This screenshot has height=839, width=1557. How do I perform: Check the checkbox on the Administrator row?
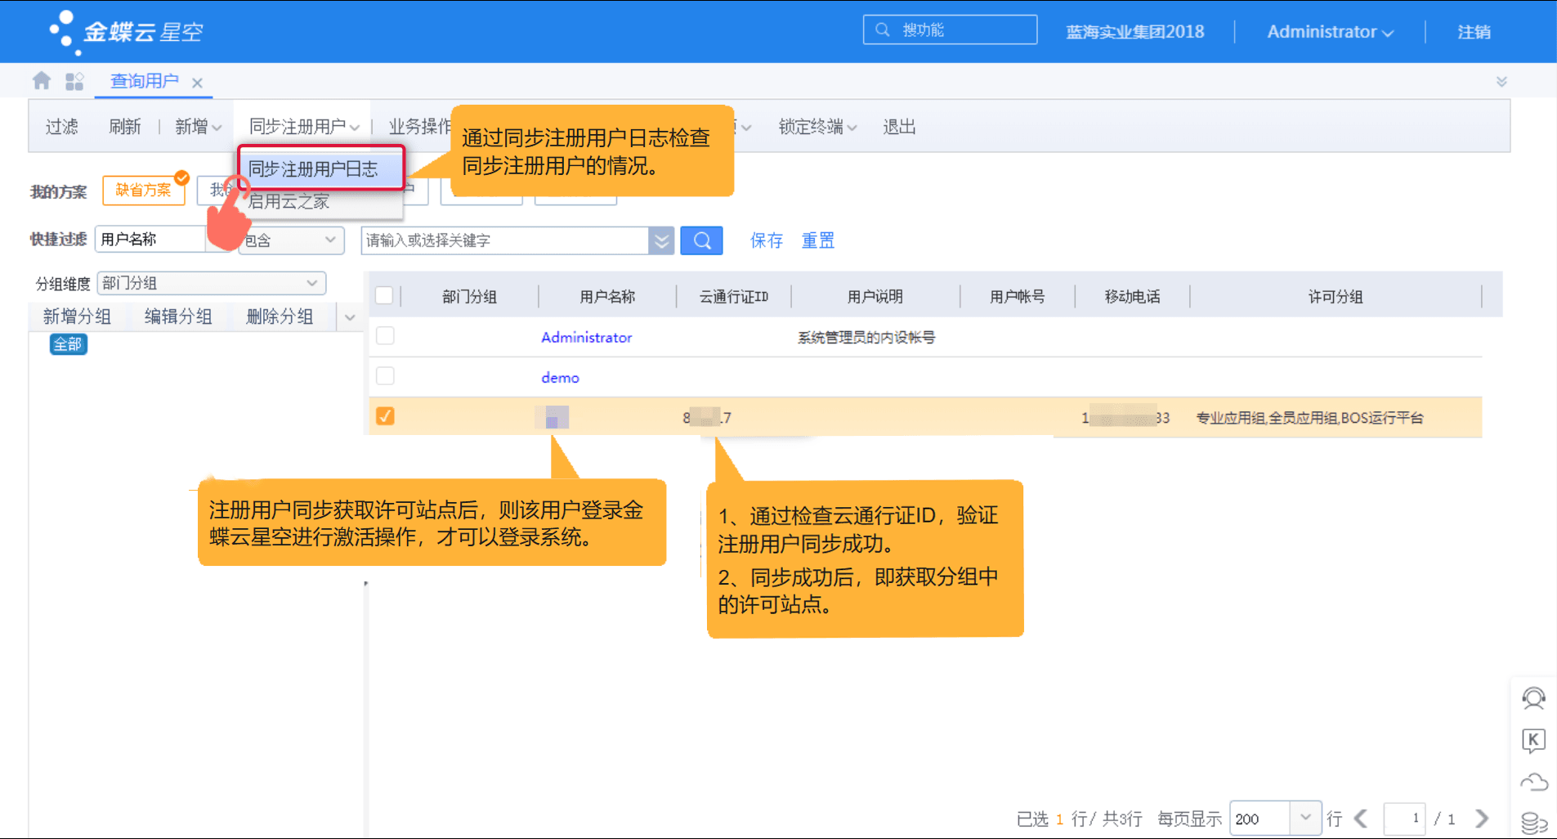coord(384,335)
